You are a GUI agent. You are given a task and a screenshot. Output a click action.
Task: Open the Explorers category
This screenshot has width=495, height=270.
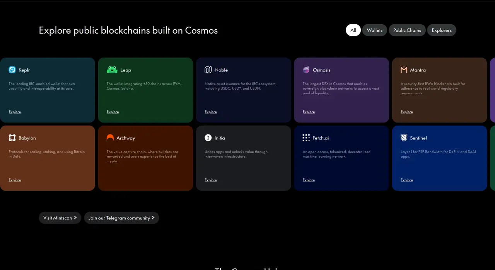(442, 30)
